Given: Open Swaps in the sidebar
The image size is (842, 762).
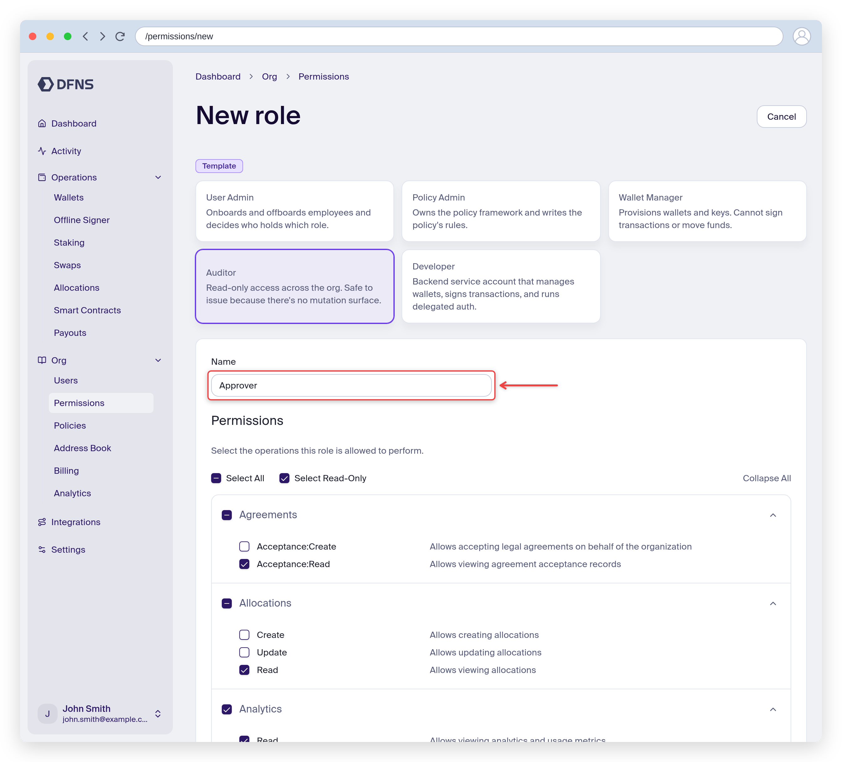Looking at the screenshot, I should [x=67, y=265].
